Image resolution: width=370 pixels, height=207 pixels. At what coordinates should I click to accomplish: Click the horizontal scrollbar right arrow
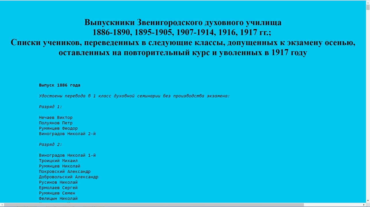click(x=363, y=205)
